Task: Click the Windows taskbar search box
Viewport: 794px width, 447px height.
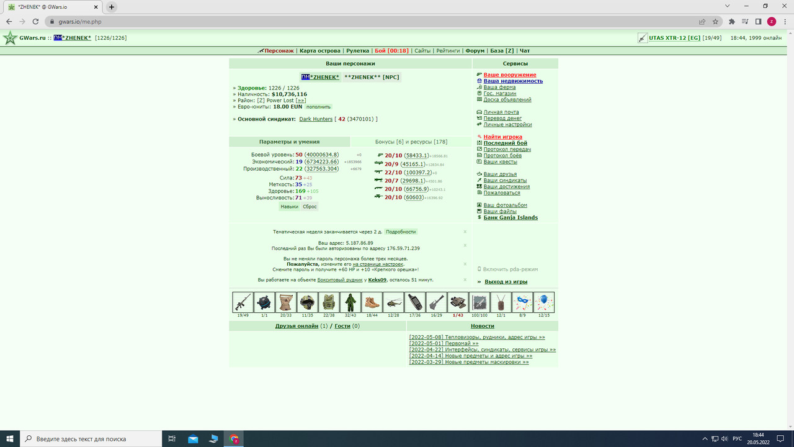Action: [91, 439]
